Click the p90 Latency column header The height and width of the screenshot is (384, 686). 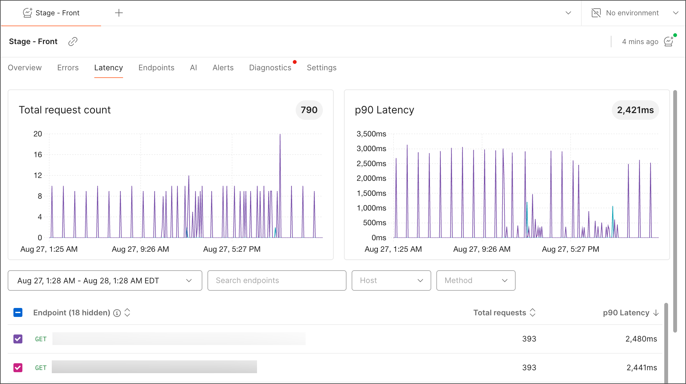[x=626, y=313]
